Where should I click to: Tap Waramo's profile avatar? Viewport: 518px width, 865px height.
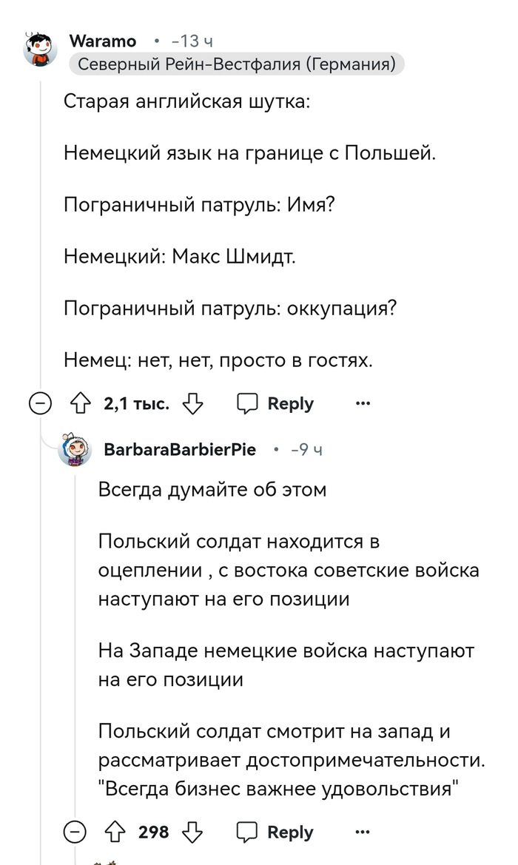pos(41,49)
